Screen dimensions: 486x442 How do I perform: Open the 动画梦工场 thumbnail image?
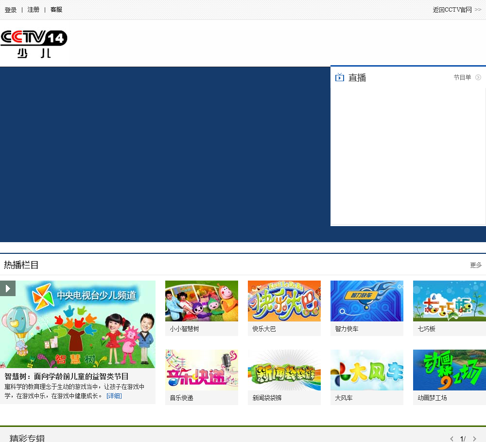coord(450,370)
